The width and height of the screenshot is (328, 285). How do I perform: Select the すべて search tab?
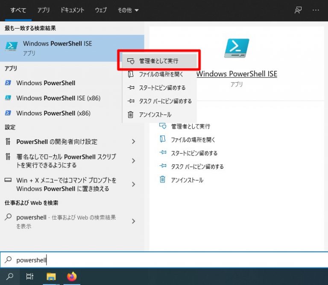pos(18,10)
